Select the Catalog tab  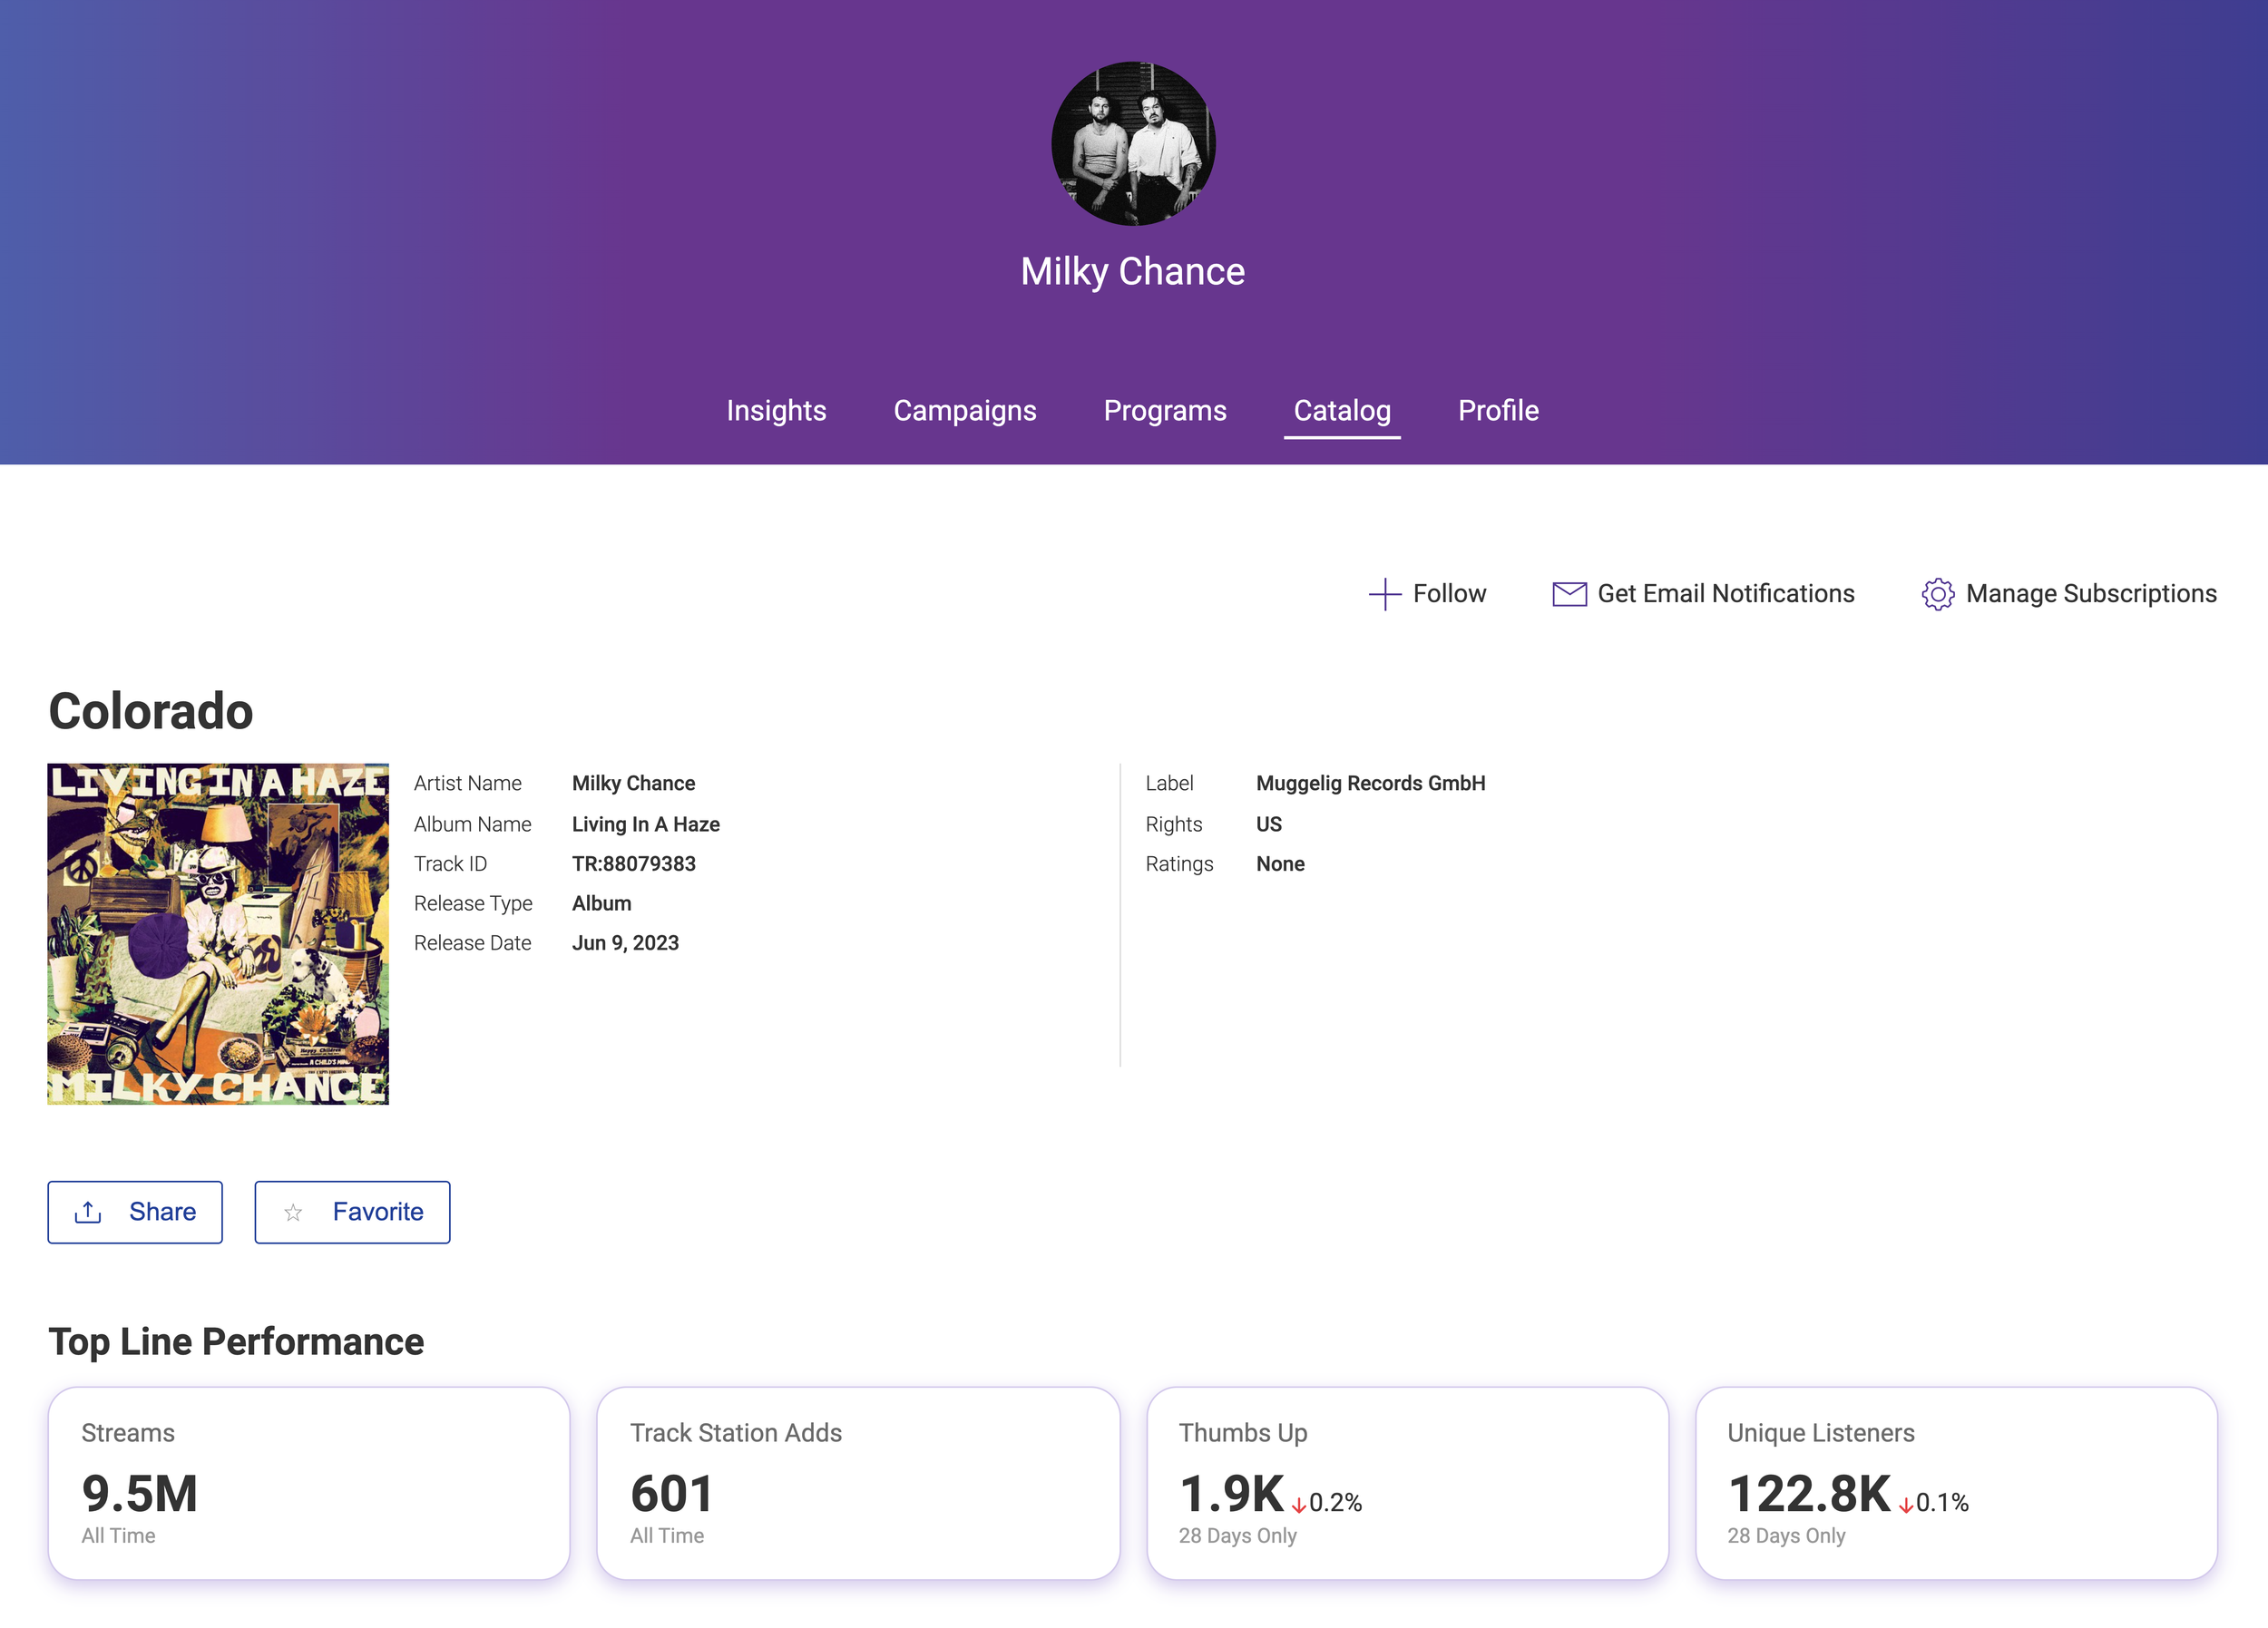tap(1341, 410)
